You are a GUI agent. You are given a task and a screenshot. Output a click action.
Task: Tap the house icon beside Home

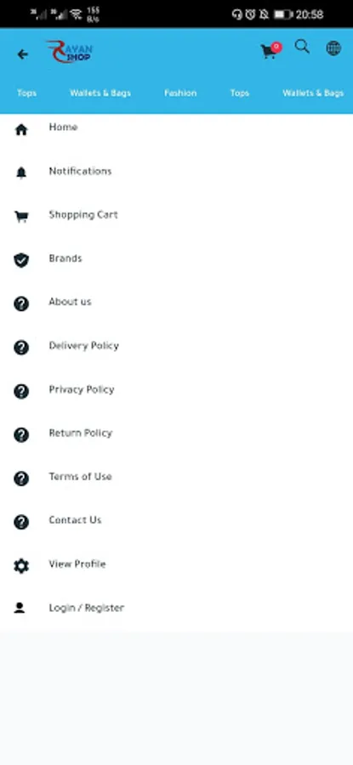click(21, 130)
